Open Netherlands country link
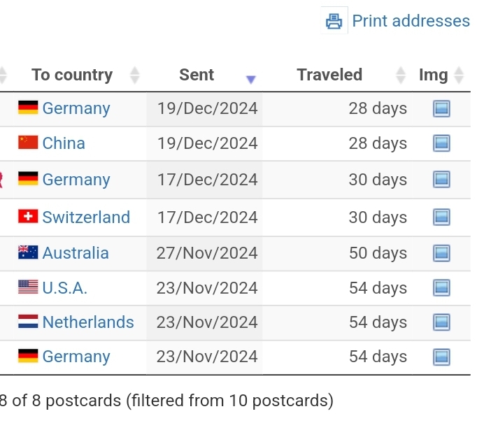 pyautogui.click(x=88, y=322)
